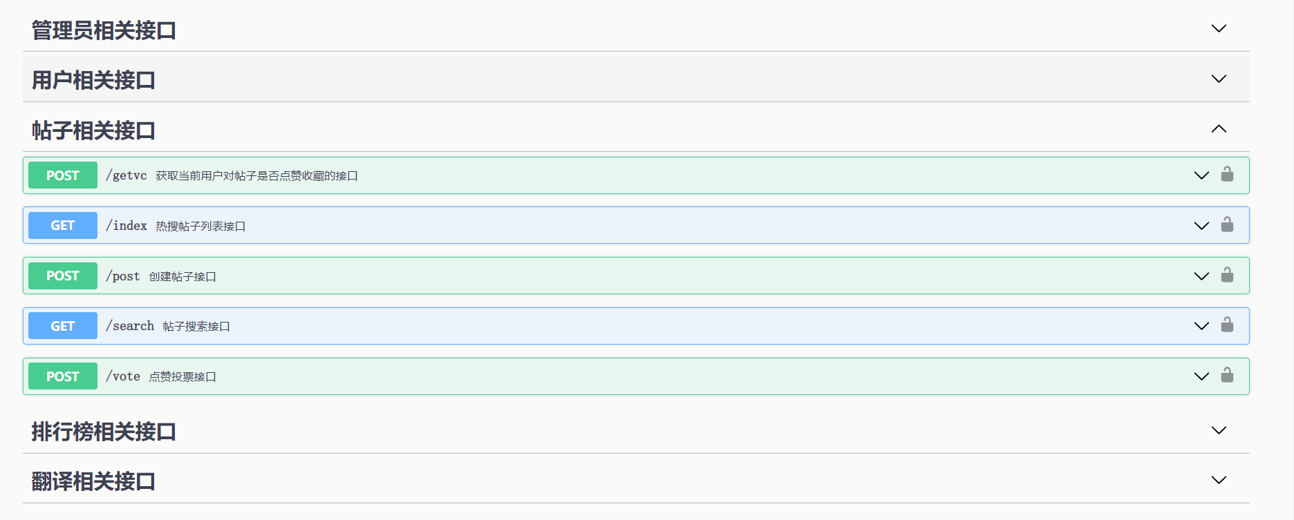1294x520 pixels.
Task: Click the lock icon for /vote endpoint
Action: (1227, 375)
